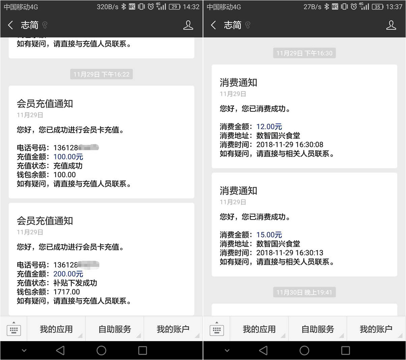Open profile icon in left chat header
The height and width of the screenshot is (360, 406).
click(x=188, y=25)
